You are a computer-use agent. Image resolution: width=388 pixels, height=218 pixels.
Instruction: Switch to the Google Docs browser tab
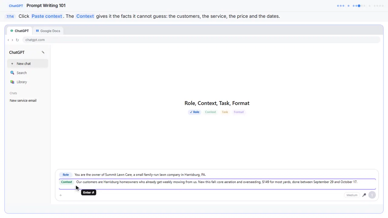click(x=48, y=31)
